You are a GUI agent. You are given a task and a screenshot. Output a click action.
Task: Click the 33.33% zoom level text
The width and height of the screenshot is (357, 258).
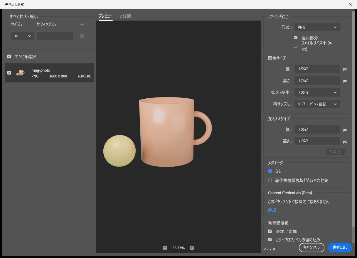tap(178, 248)
